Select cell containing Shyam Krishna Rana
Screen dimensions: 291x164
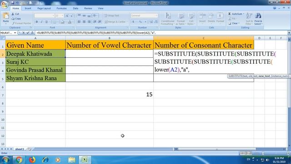pos(35,78)
